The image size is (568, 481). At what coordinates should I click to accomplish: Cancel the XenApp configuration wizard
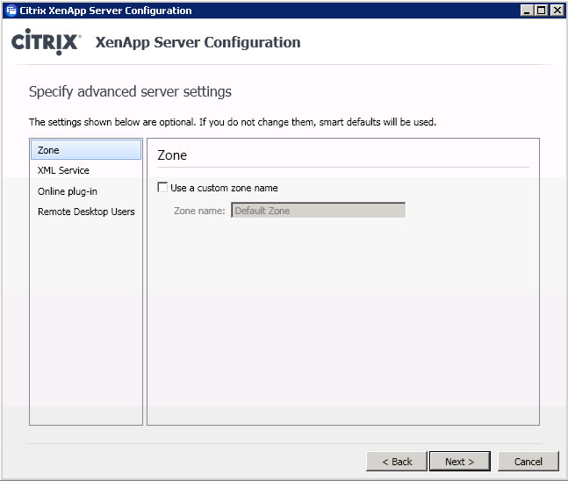(x=528, y=462)
